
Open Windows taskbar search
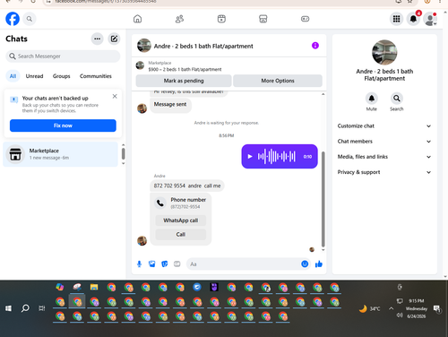[x=25, y=308]
